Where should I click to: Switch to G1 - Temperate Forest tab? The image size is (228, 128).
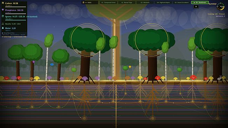pyautogui.click(x=109, y=2)
